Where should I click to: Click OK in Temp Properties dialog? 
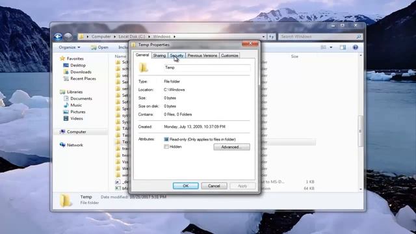[x=186, y=186]
